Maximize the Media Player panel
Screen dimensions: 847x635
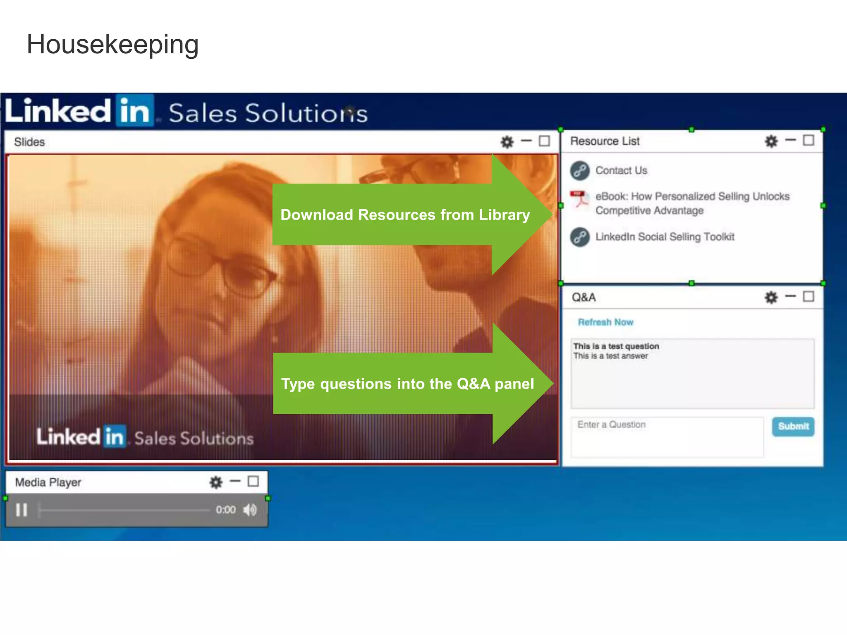coord(253,481)
